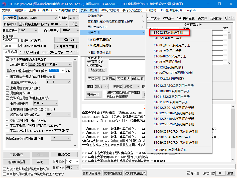Screen dimensions: 237x178
Task: Open STC8051H系列提前公布 entry
Action: pos(170,150)
